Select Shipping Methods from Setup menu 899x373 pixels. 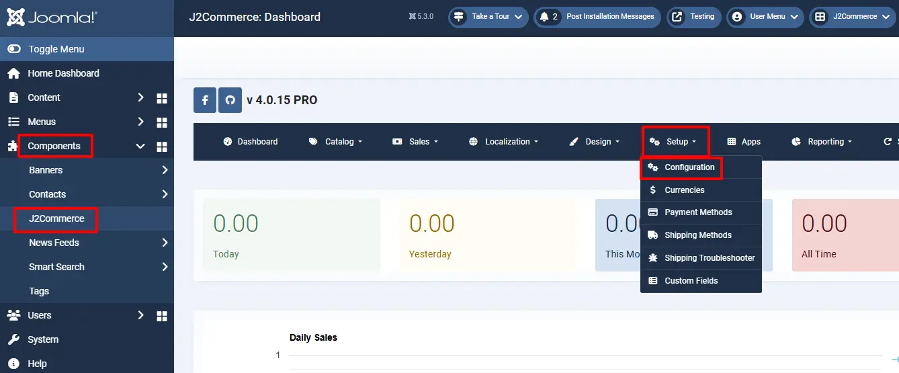(701, 235)
